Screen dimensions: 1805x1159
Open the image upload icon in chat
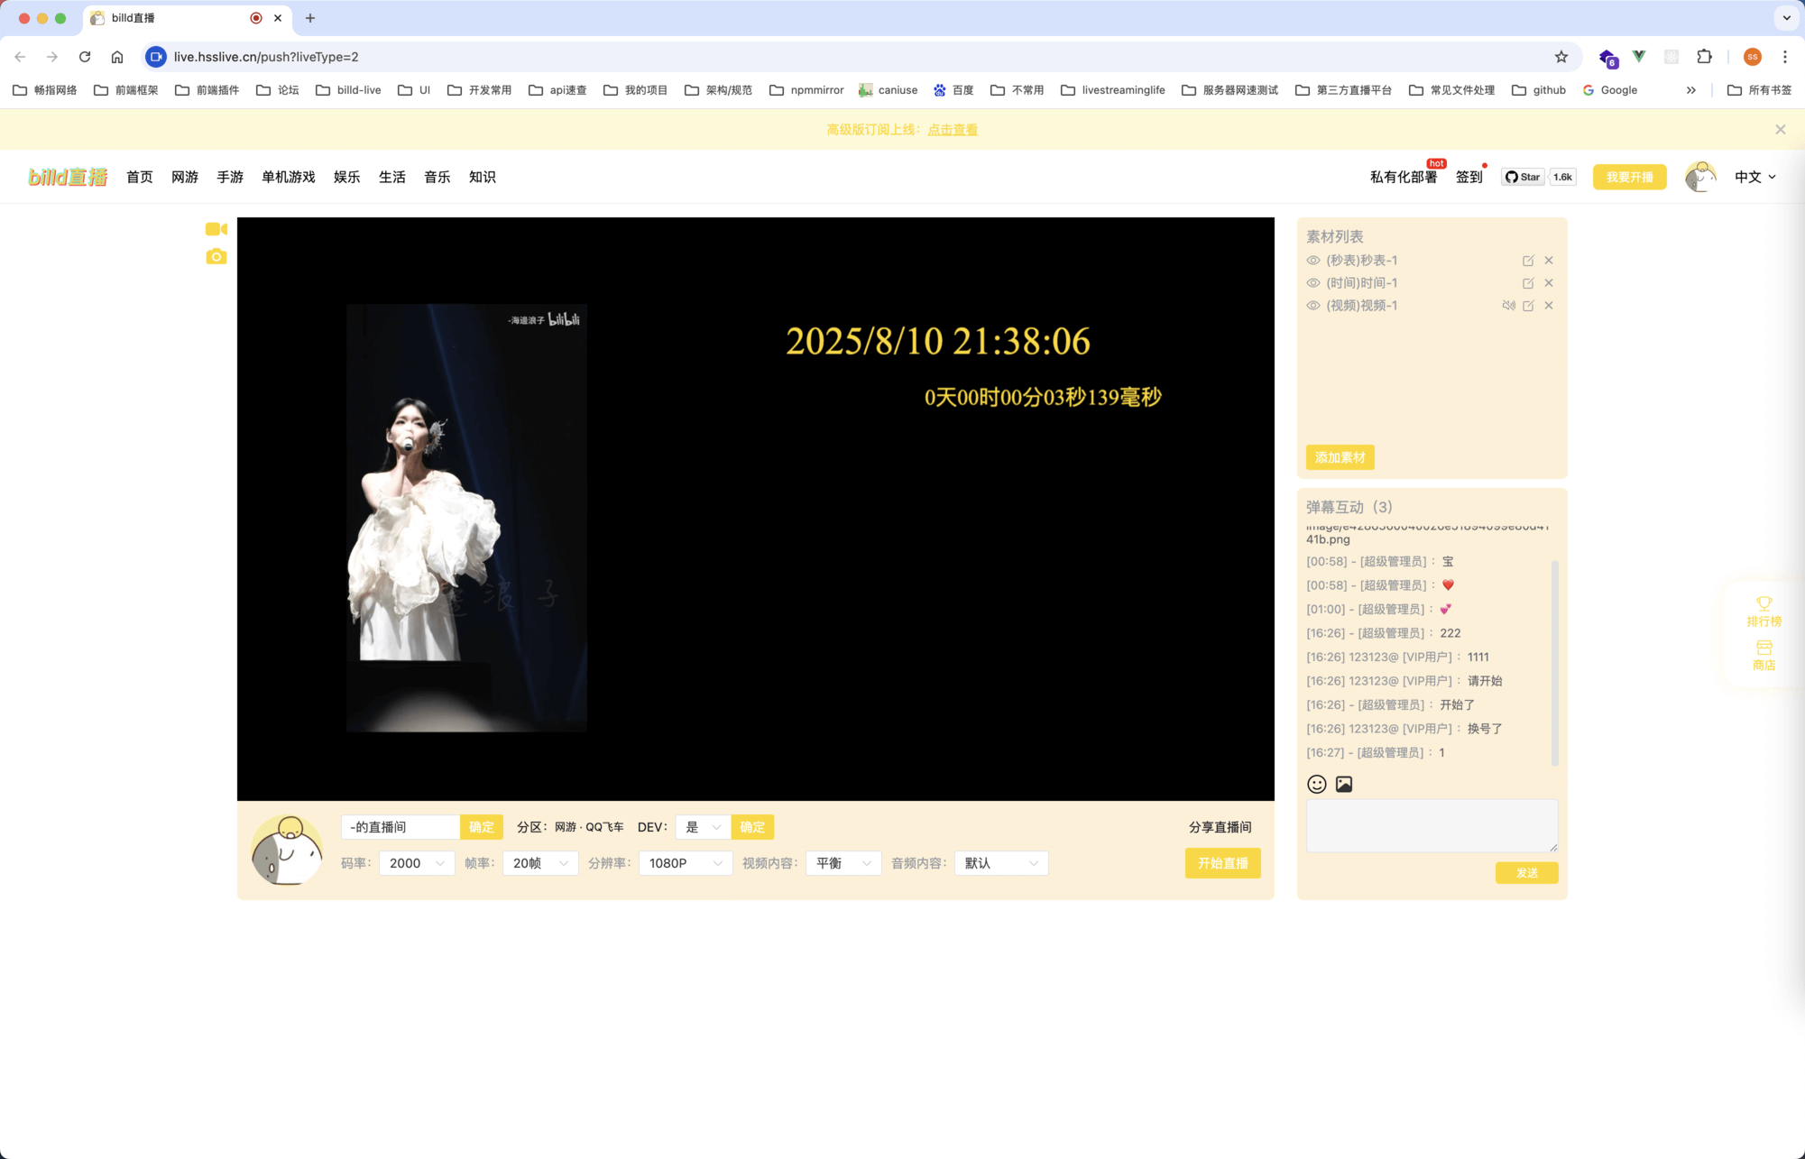point(1344,784)
